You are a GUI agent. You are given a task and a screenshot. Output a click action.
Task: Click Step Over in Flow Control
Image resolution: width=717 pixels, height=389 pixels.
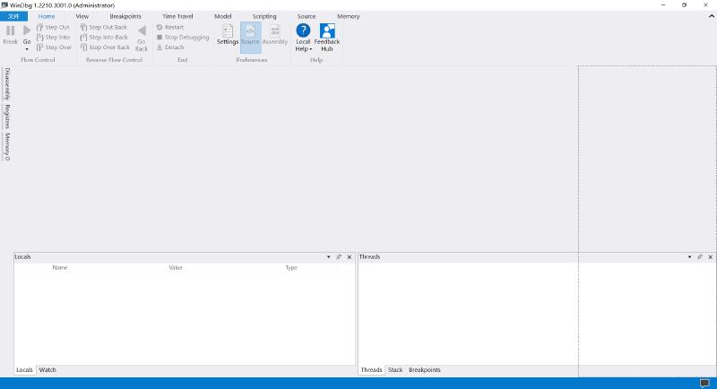click(54, 48)
